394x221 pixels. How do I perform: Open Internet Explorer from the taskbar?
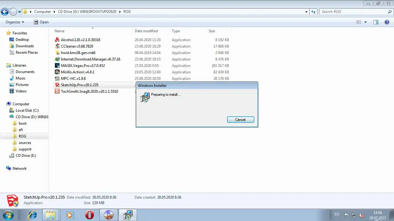point(32,215)
